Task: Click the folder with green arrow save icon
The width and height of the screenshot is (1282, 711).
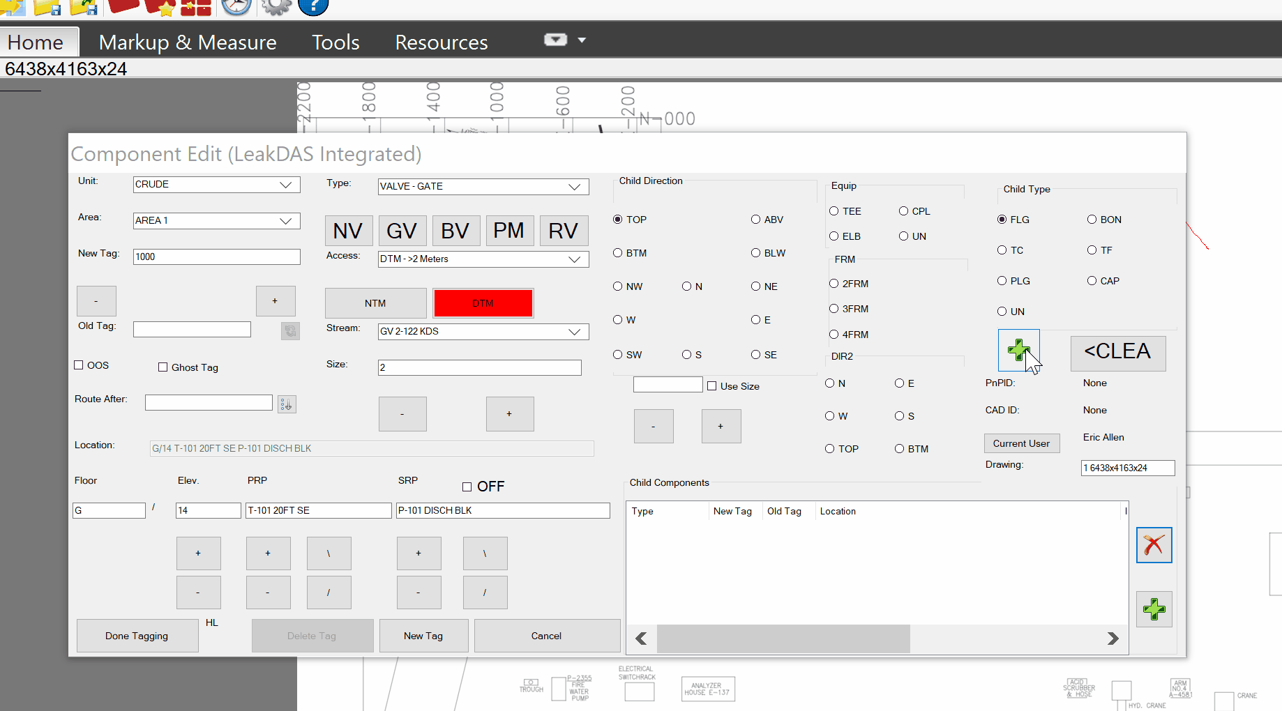Action: coord(83,7)
